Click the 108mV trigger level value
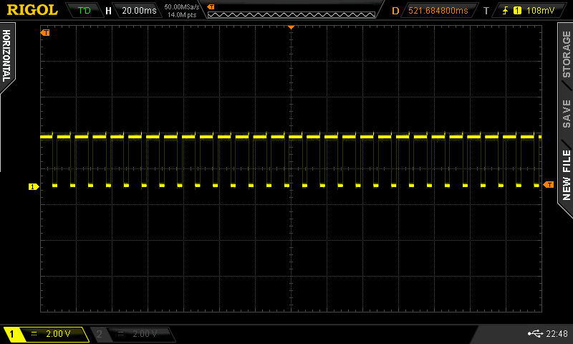 (540, 11)
